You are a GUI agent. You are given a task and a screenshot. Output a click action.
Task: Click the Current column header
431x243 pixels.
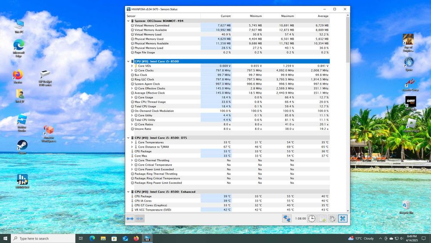point(216,16)
